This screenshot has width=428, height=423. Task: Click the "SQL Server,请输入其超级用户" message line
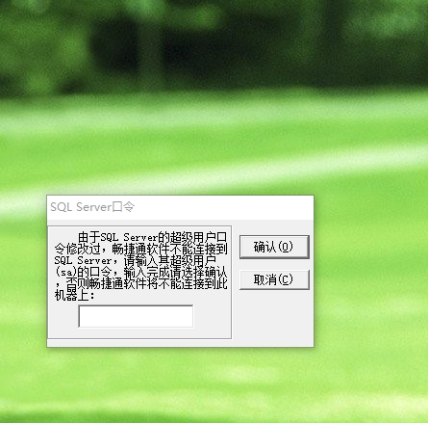click(x=135, y=260)
